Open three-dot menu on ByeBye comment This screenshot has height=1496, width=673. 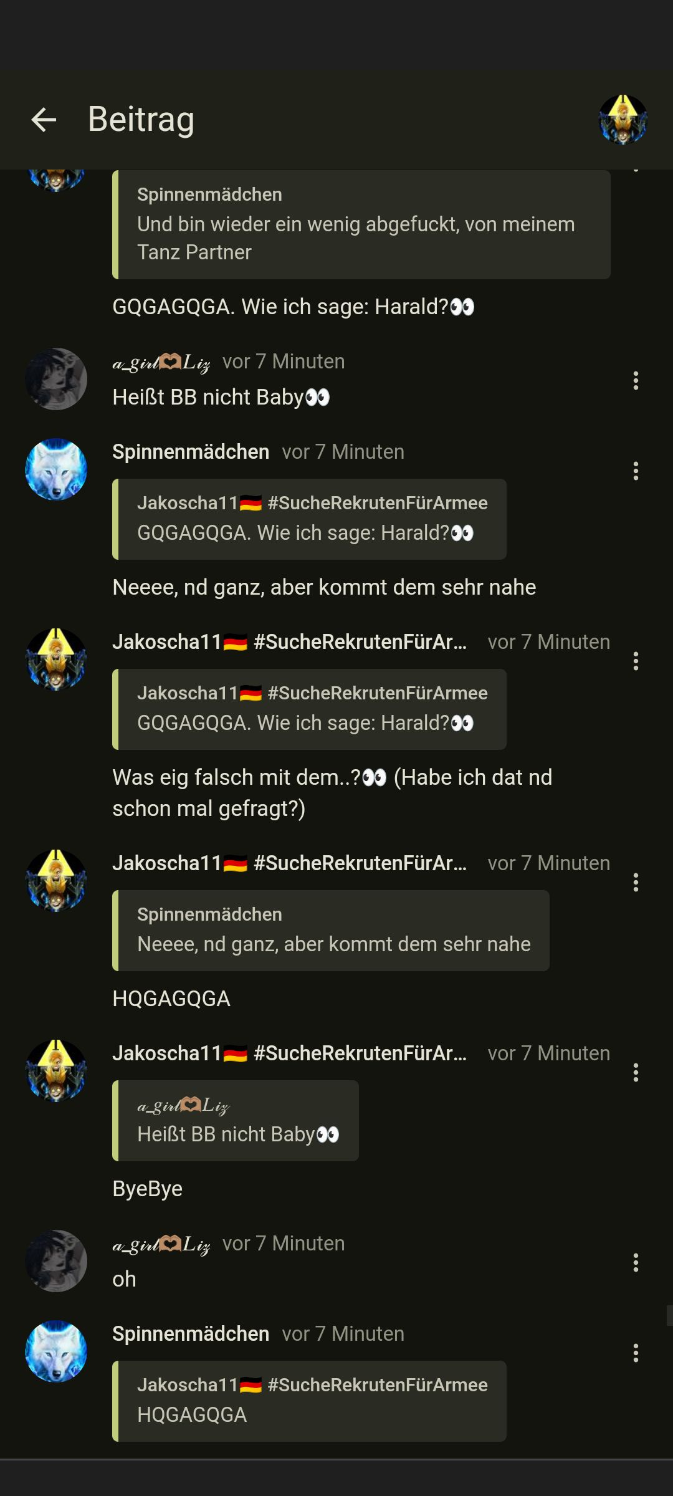(x=636, y=1073)
